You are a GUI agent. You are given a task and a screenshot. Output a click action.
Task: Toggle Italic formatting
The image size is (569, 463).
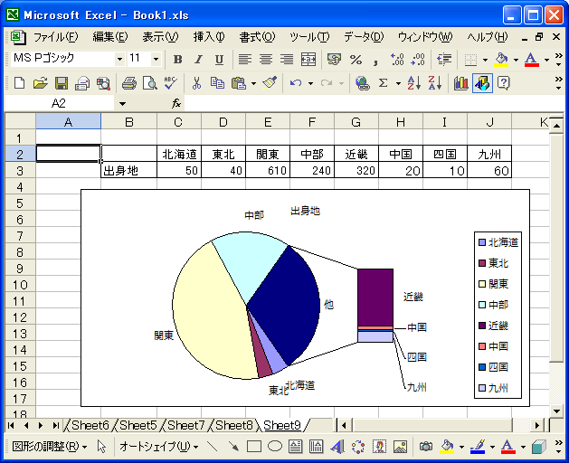click(196, 59)
